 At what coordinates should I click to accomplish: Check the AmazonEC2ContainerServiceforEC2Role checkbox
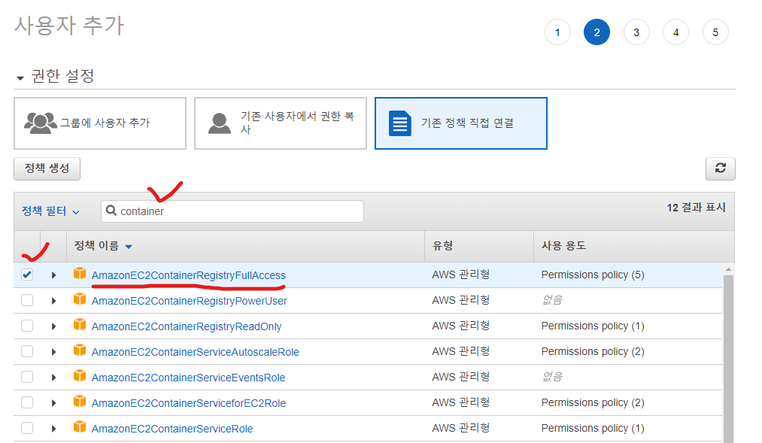(x=27, y=402)
